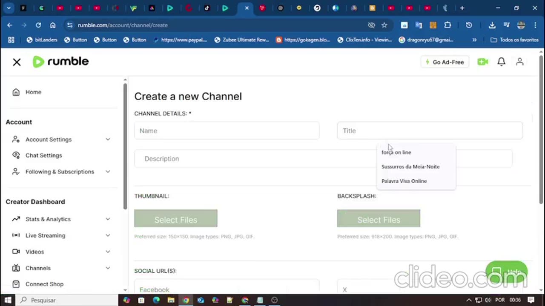Open the browser downloads icon
This screenshot has width=545, height=306.
(x=492, y=25)
